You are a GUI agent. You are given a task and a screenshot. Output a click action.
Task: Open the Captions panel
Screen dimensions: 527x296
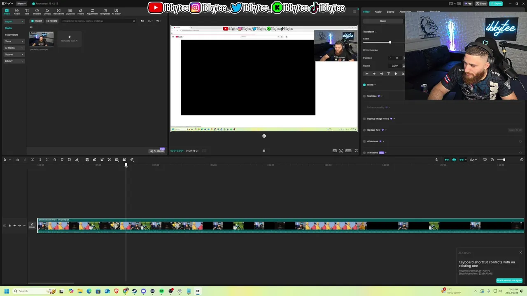[x=70, y=12]
